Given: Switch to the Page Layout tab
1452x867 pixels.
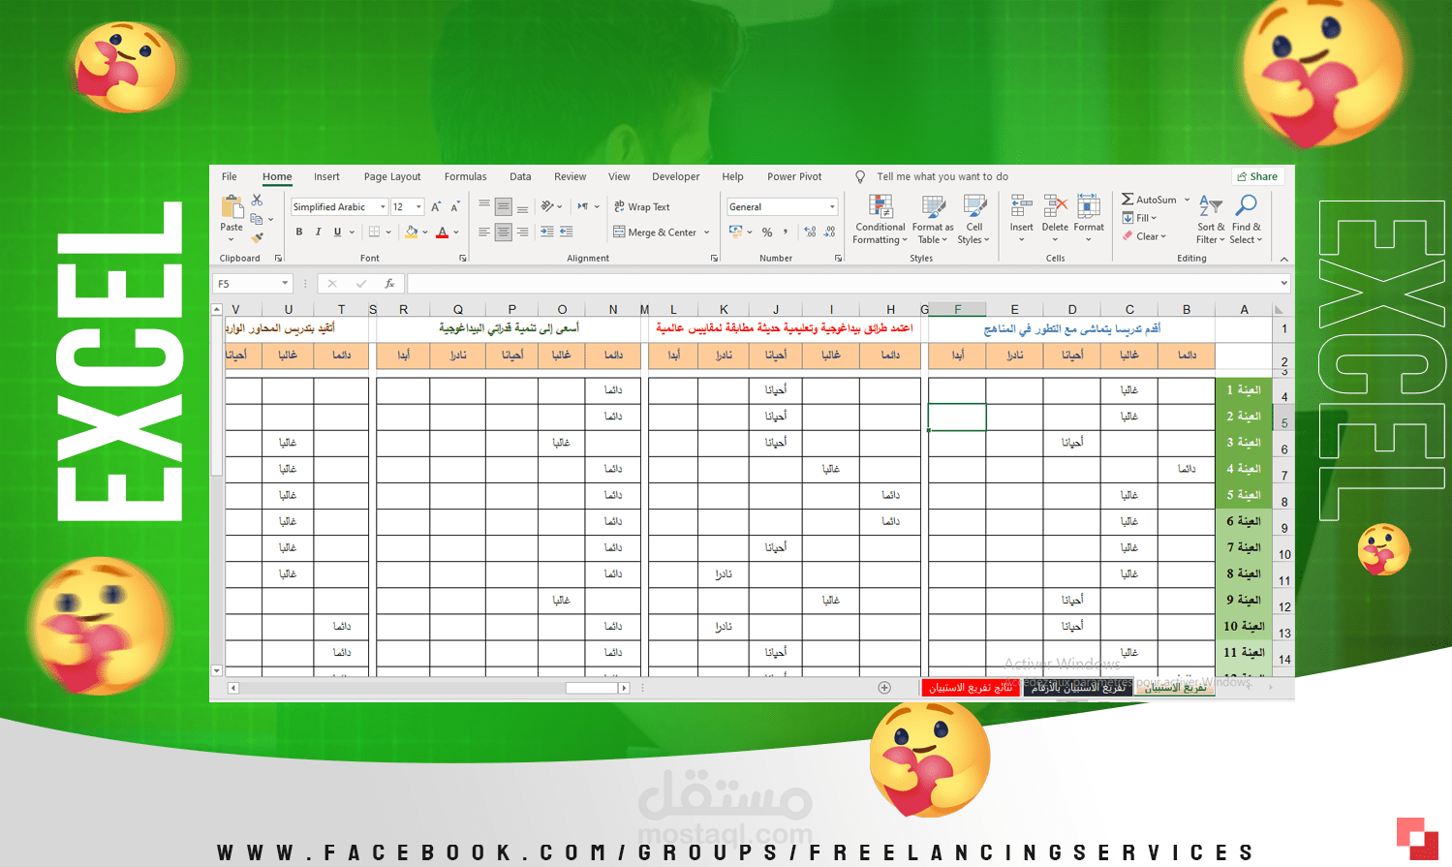Looking at the screenshot, I should pyautogui.click(x=392, y=176).
